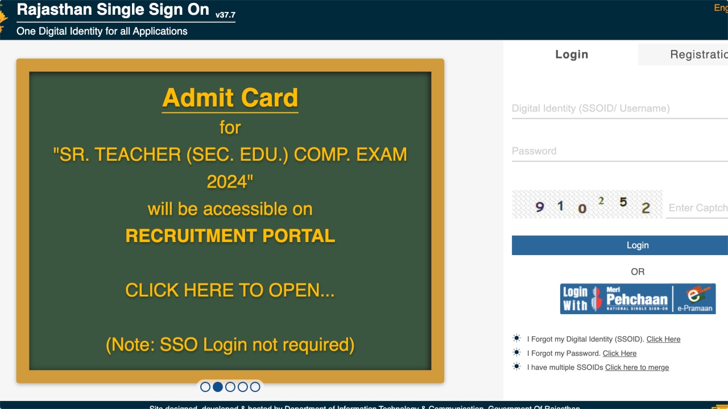Select the Login tab
Image resolution: width=728 pixels, height=409 pixels.
[x=572, y=54]
